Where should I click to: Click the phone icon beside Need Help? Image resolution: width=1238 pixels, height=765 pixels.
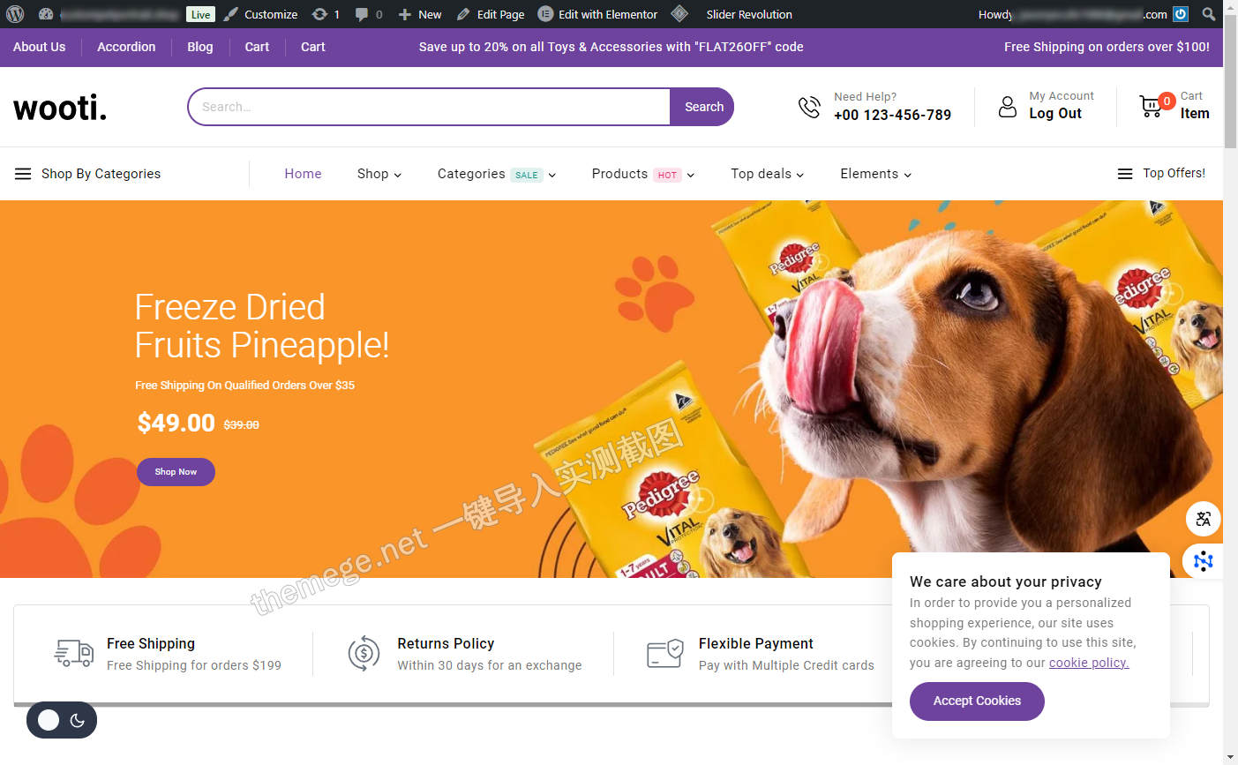(x=809, y=107)
